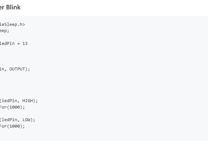Click ledPin in the HIGH code line
The width and height of the screenshot is (208, 146).
[x=9, y=101]
